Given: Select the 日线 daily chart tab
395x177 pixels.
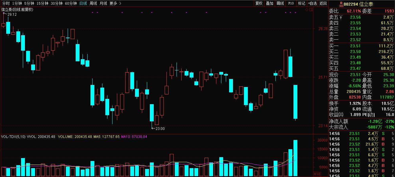Looking at the screenshot, I should (83, 3).
